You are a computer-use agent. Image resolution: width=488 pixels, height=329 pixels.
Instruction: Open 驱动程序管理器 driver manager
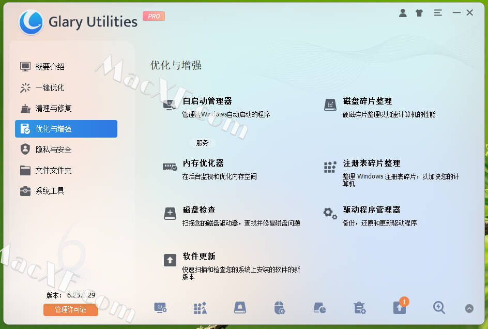coord(372,210)
